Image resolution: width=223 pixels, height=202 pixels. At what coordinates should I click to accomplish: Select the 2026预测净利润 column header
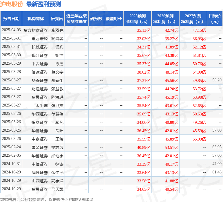click(x=165, y=19)
